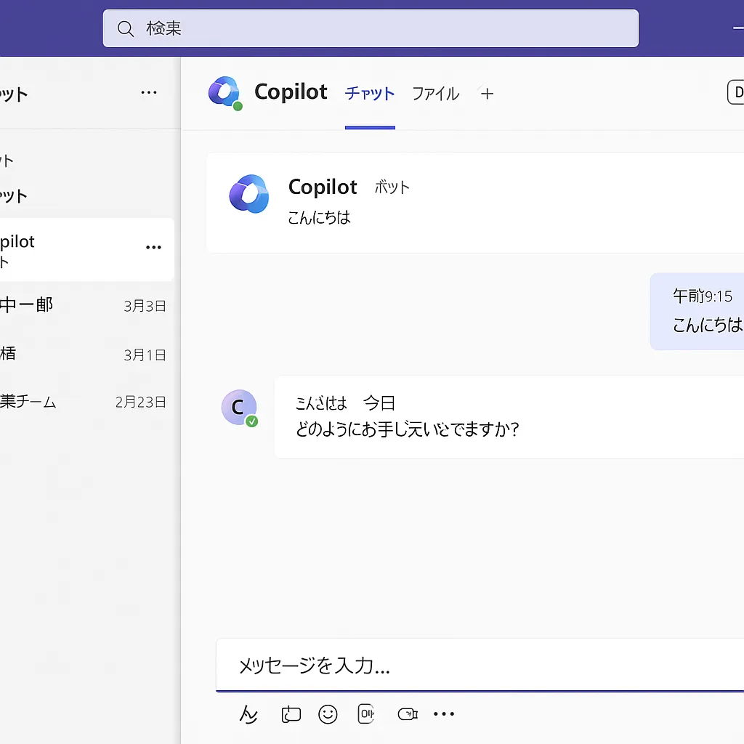Screen dimensions: 744x744
Task: Click the search magnifier icon
Action: point(126,28)
